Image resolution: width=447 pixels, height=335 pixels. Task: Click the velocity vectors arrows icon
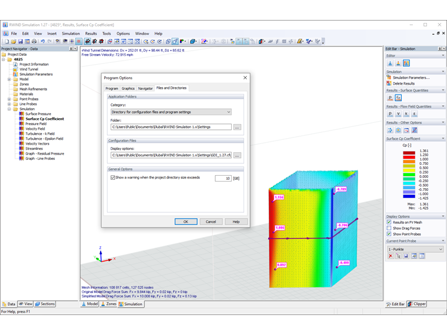(391, 130)
